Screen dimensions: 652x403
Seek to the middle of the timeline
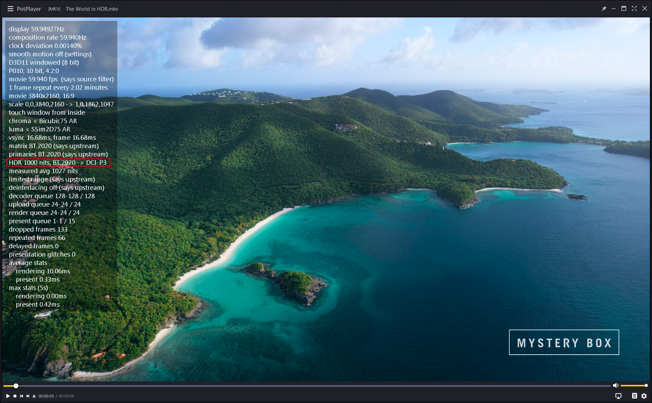[307, 386]
